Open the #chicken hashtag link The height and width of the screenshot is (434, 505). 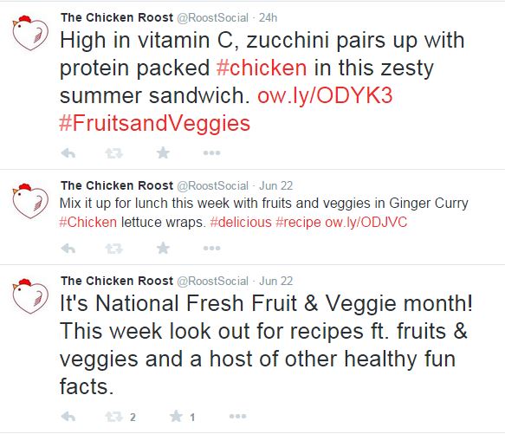pyautogui.click(x=262, y=68)
